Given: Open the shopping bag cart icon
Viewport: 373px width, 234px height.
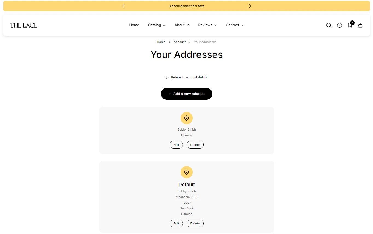Looking at the screenshot, I should (360, 25).
